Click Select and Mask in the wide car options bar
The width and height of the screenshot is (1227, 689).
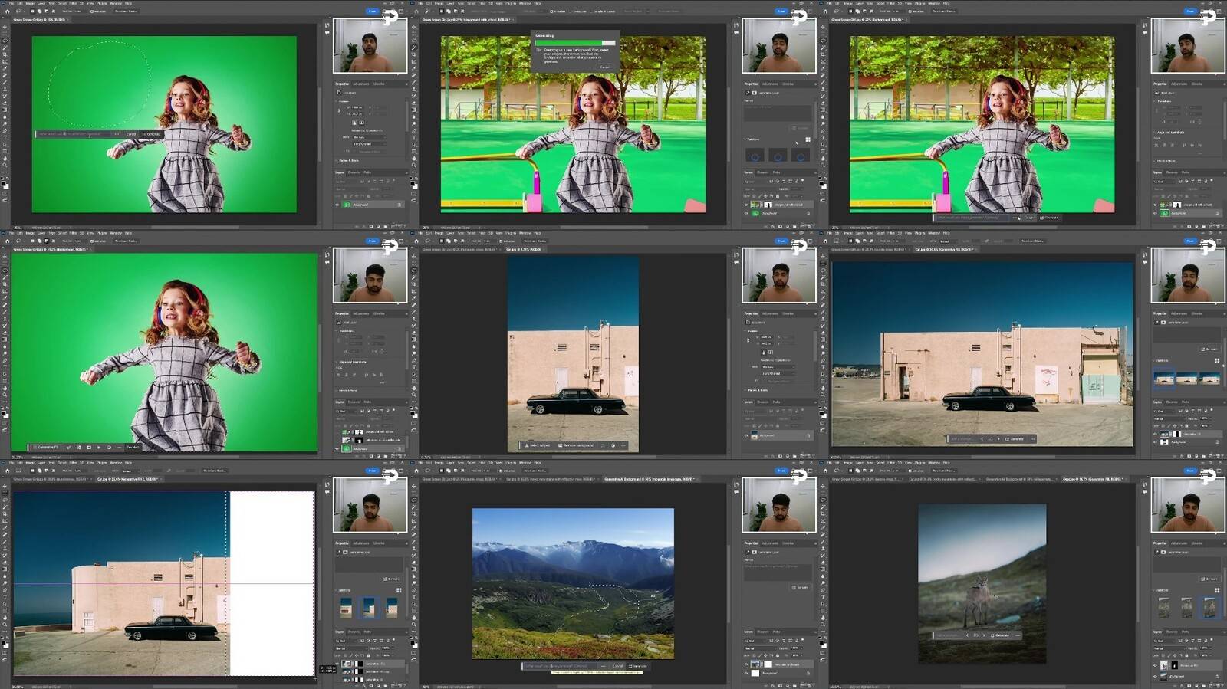tap(1033, 241)
